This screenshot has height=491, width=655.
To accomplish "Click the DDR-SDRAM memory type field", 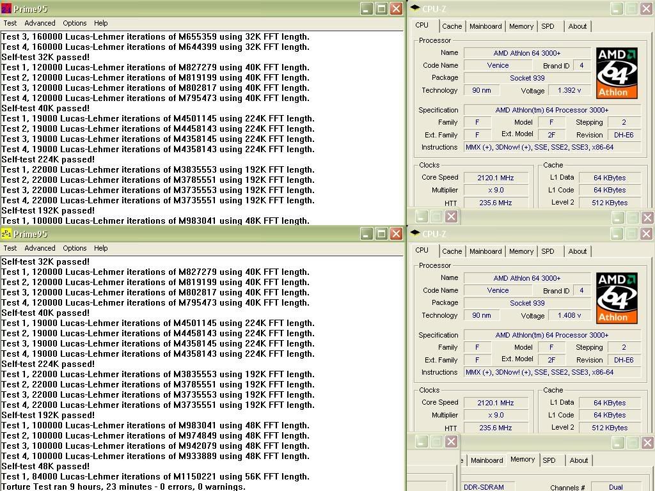I will pyautogui.click(x=484, y=487).
